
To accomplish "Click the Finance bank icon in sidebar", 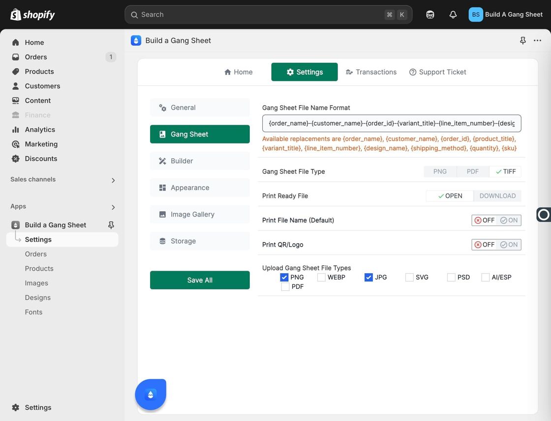I will [15, 115].
